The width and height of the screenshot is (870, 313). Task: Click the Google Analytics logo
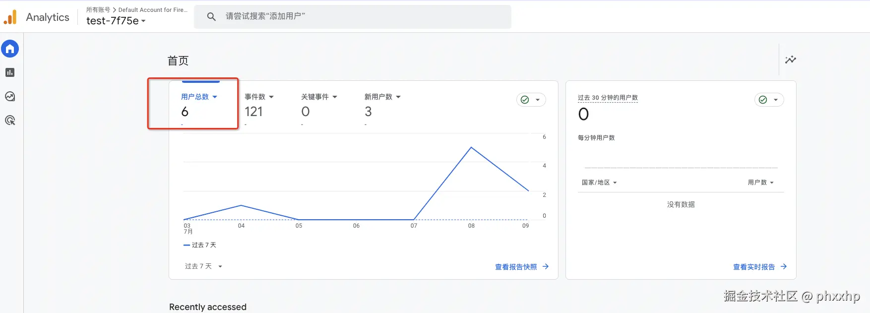pos(10,17)
